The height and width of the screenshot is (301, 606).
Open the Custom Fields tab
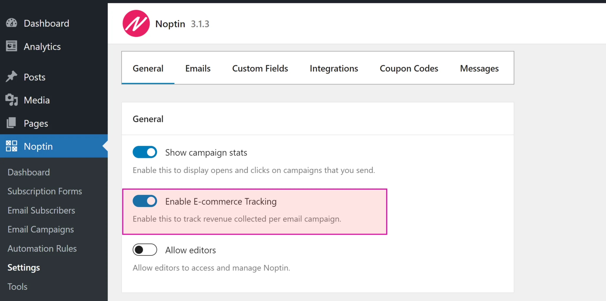coord(260,68)
